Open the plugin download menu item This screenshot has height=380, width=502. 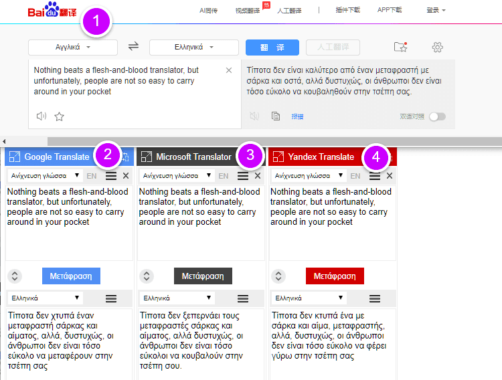point(348,10)
